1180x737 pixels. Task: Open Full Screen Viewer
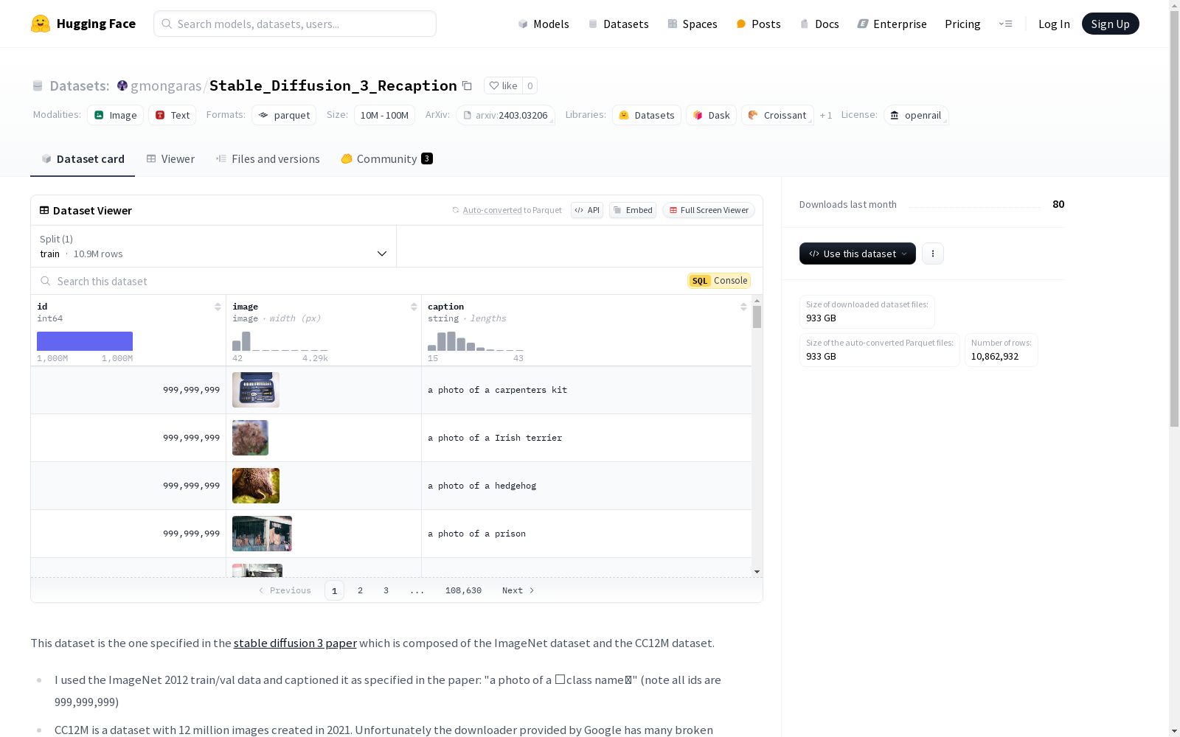click(x=708, y=210)
